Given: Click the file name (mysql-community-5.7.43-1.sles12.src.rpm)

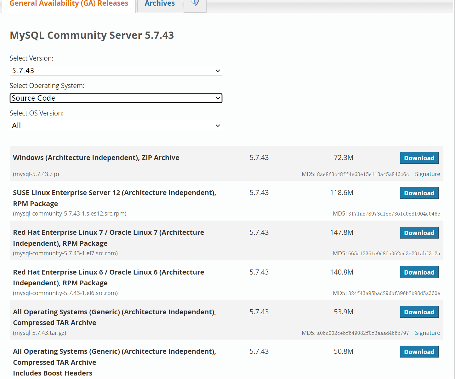Looking at the screenshot, I should pos(70,214).
